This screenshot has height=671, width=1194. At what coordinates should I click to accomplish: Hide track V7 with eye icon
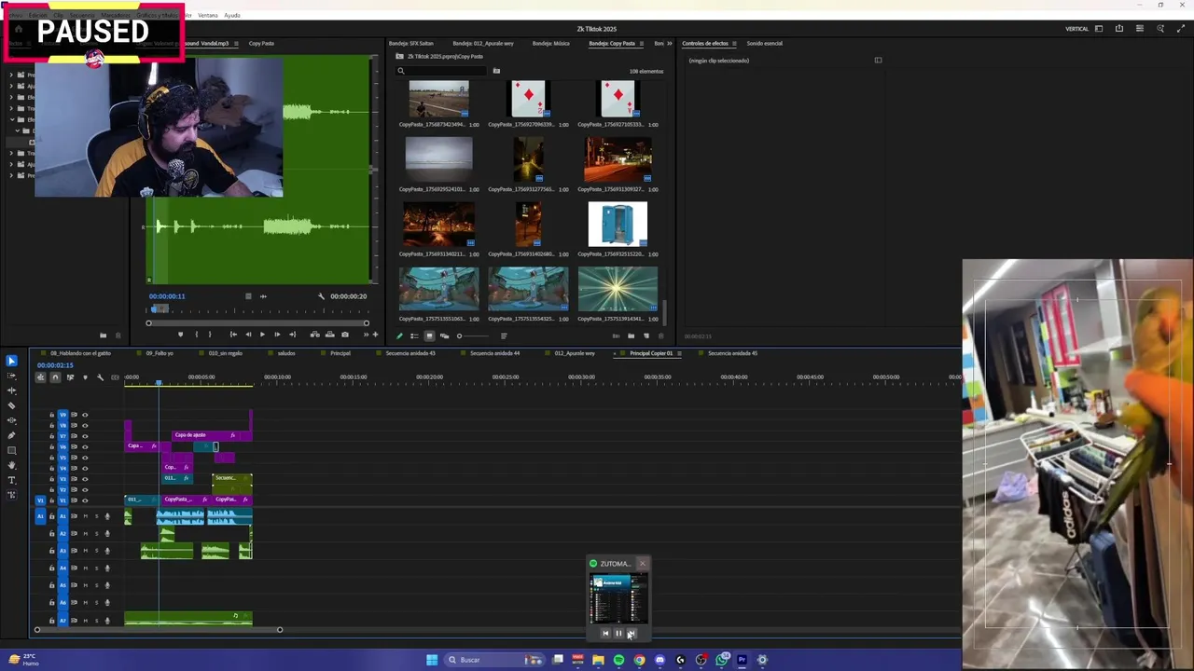click(85, 436)
